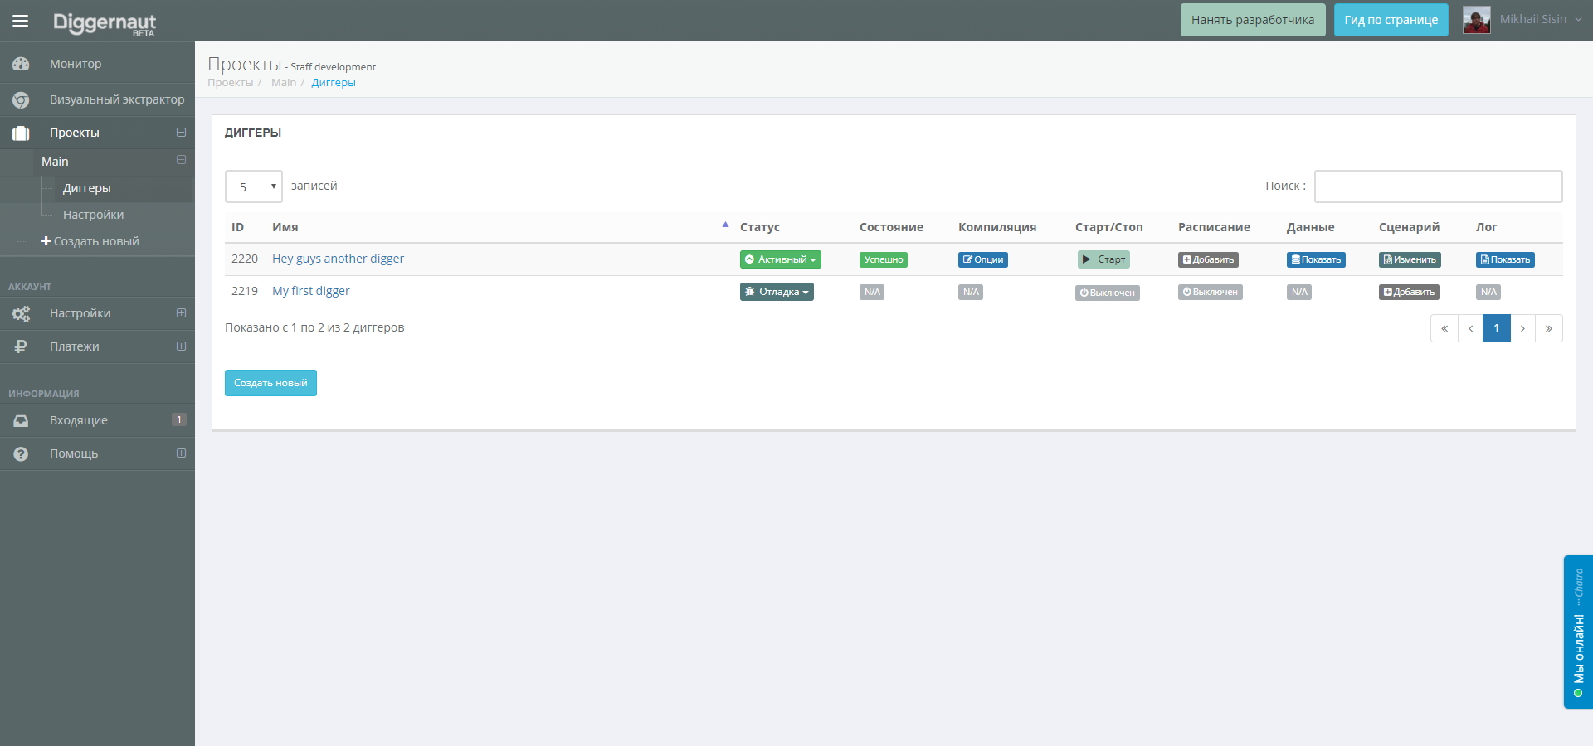Open the Hey guys another digger link
This screenshot has height=746, width=1593.
(339, 259)
